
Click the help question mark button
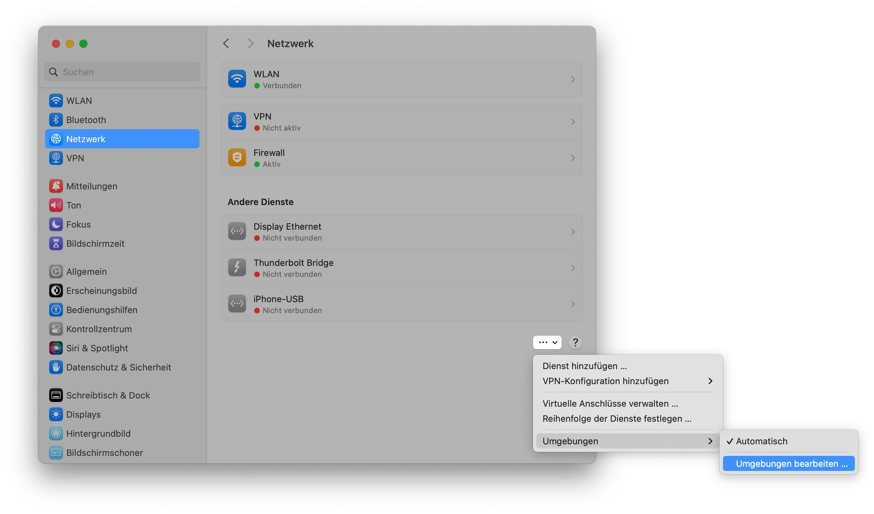coord(575,342)
